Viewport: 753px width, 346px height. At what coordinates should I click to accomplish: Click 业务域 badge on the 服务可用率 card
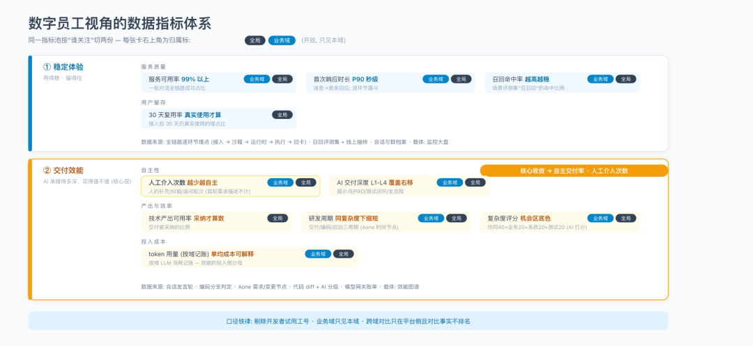pos(257,79)
